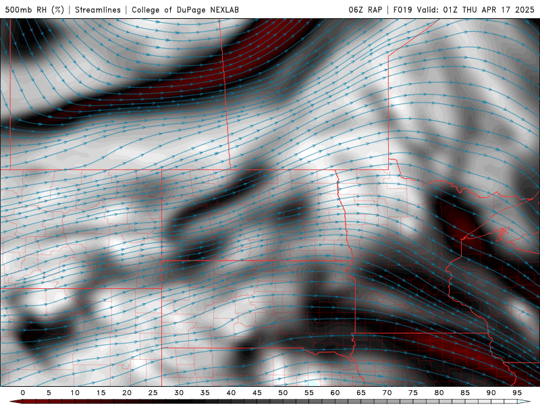Screen dimensions: 540x405
Task: Click the '5' label on the color scale
Action: click(49, 393)
